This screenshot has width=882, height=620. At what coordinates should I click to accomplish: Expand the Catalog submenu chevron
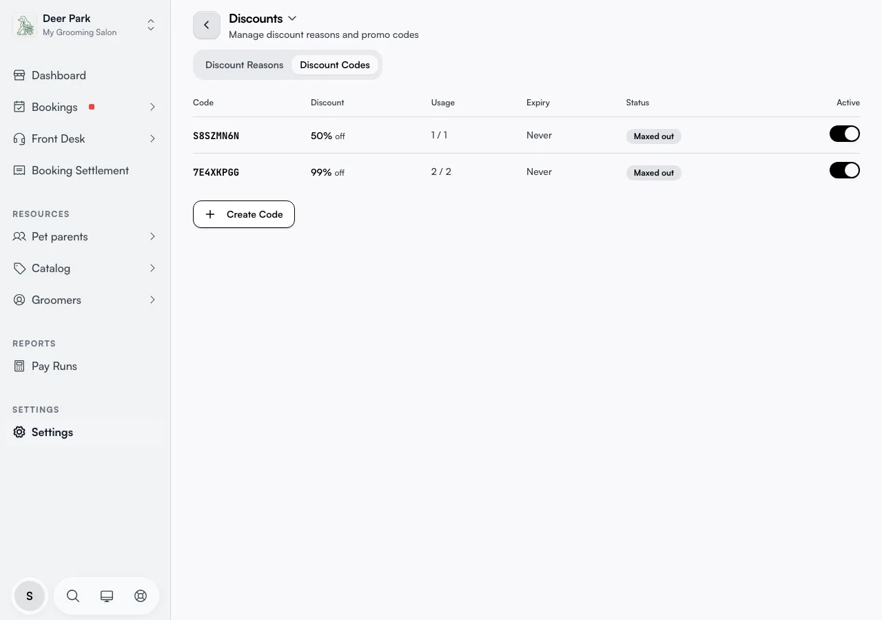tap(152, 268)
